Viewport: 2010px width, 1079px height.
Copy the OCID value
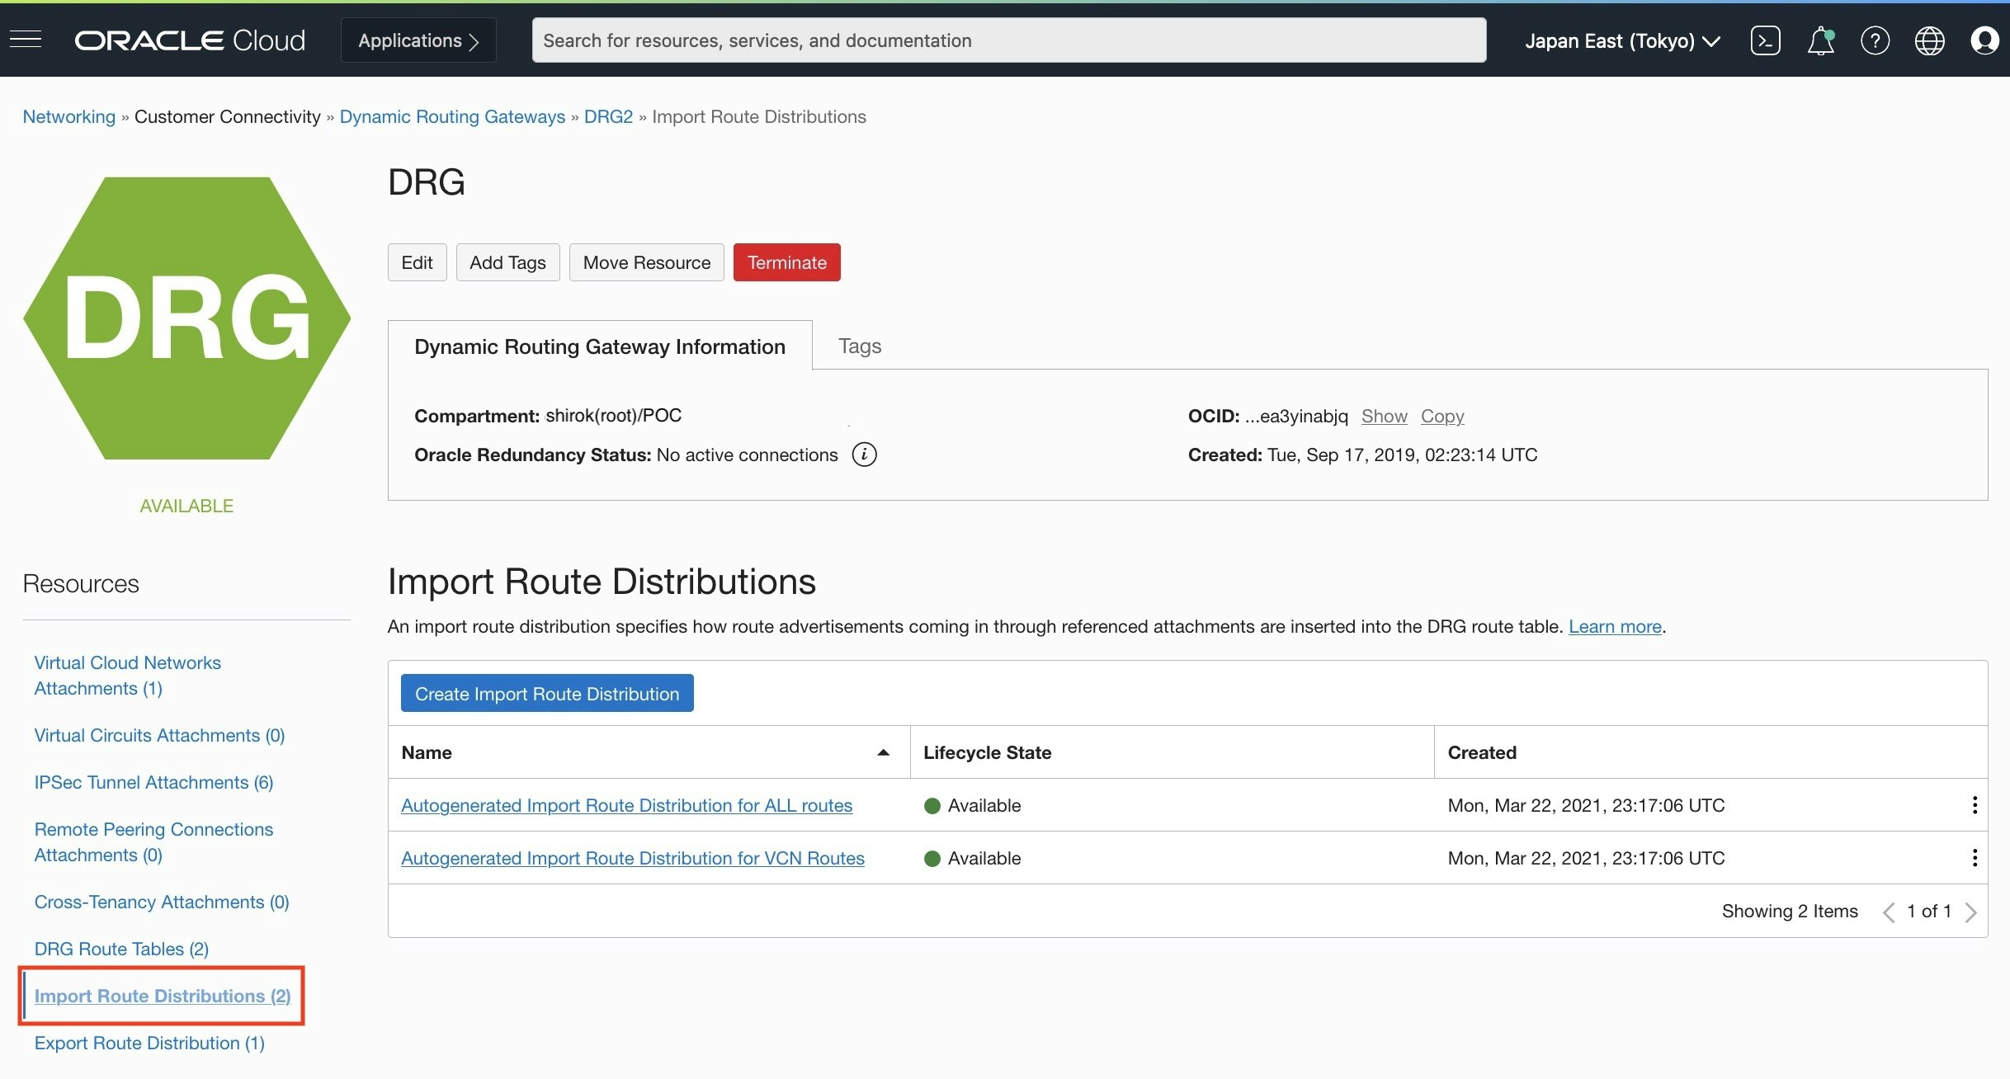[x=1441, y=416]
